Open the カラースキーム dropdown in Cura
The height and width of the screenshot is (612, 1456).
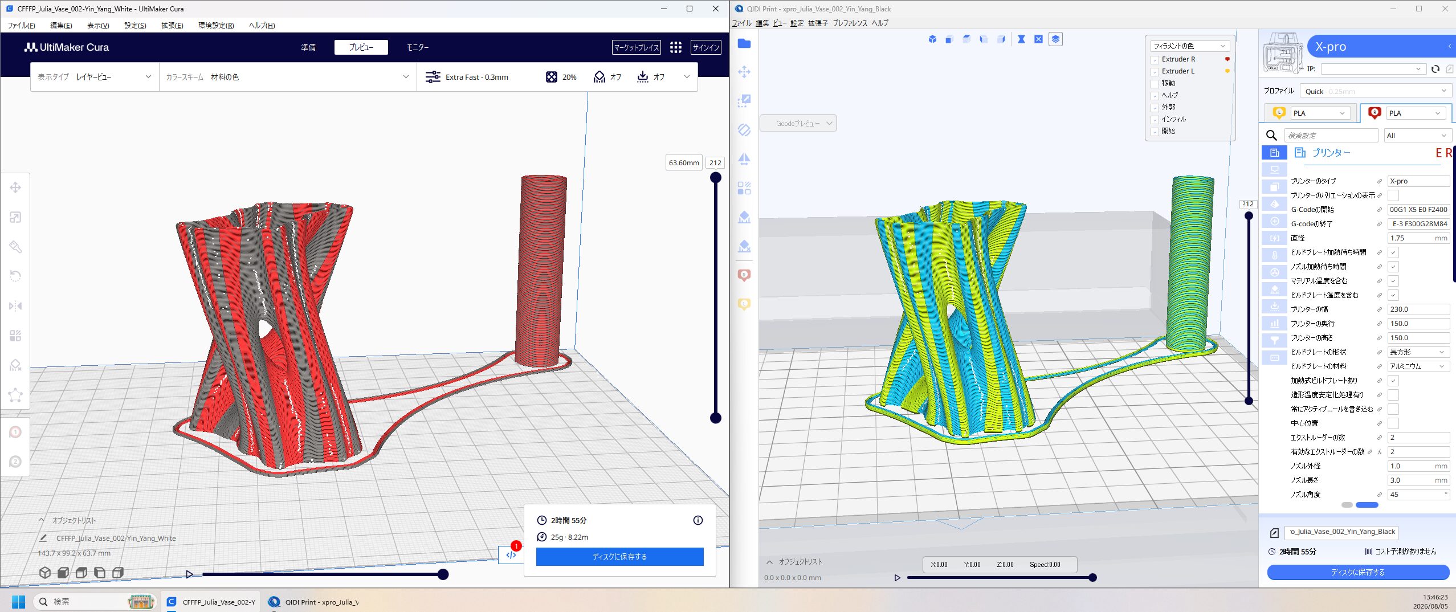click(287, 77)
